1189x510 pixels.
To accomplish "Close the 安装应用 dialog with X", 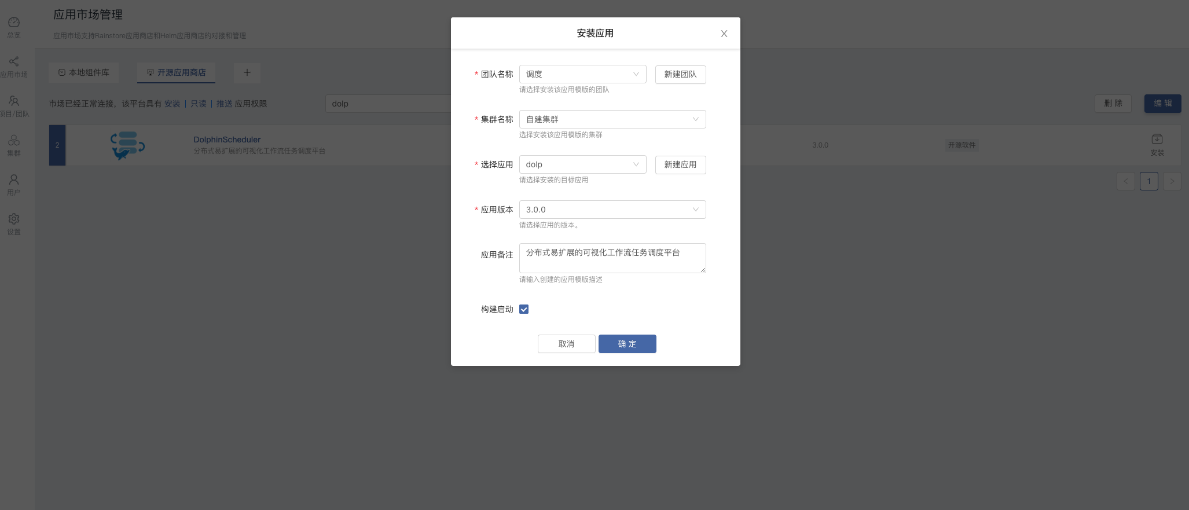I will coord(724,34).
